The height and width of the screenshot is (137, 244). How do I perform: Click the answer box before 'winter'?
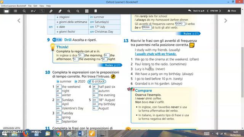59,95
